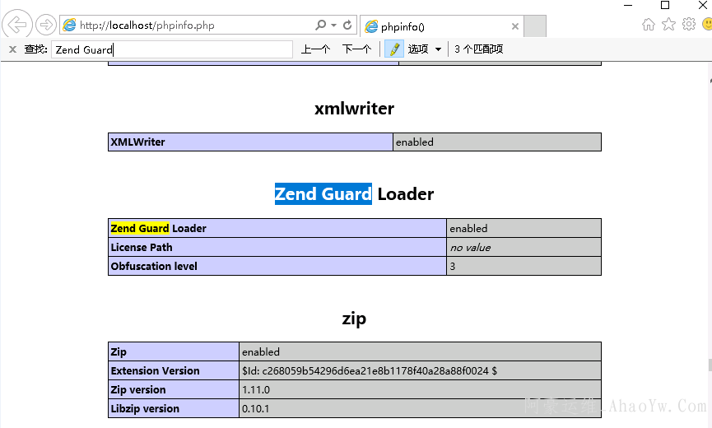The image size is (712, 428).
Task: Click the browser Forward arrow button
Action: click(x=46, y=25)
